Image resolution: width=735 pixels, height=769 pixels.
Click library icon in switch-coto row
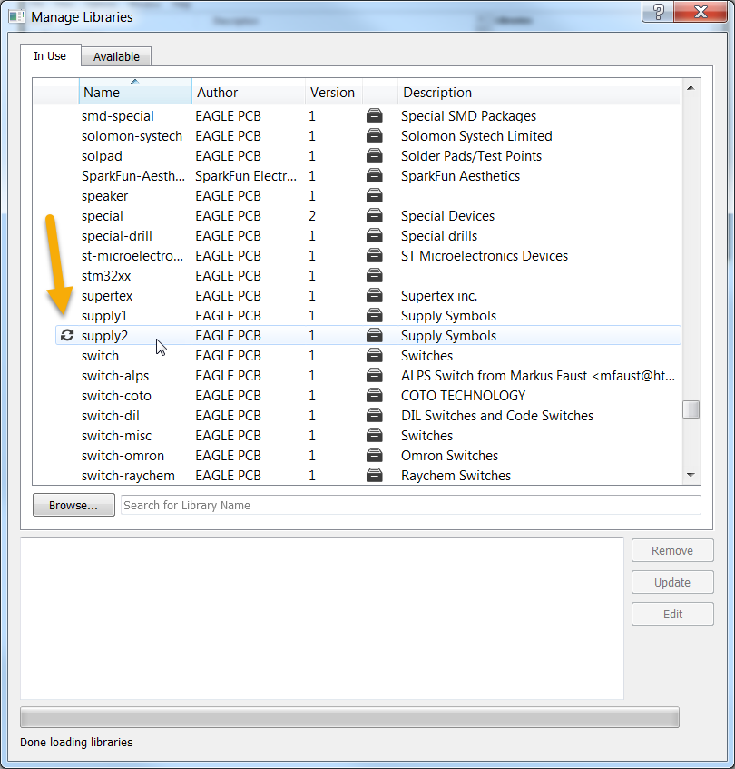click(x=375, y=396)
